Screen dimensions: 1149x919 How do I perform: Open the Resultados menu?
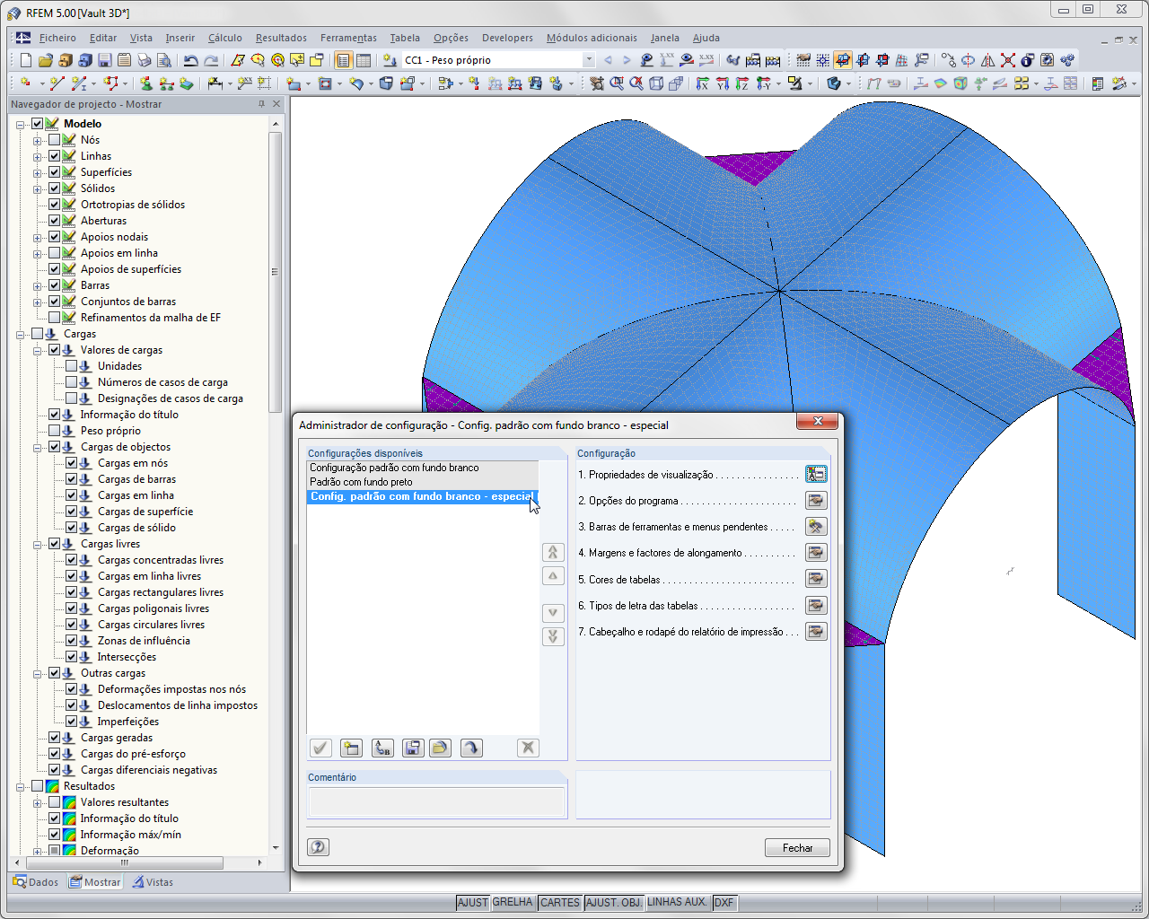click(281, 38)
